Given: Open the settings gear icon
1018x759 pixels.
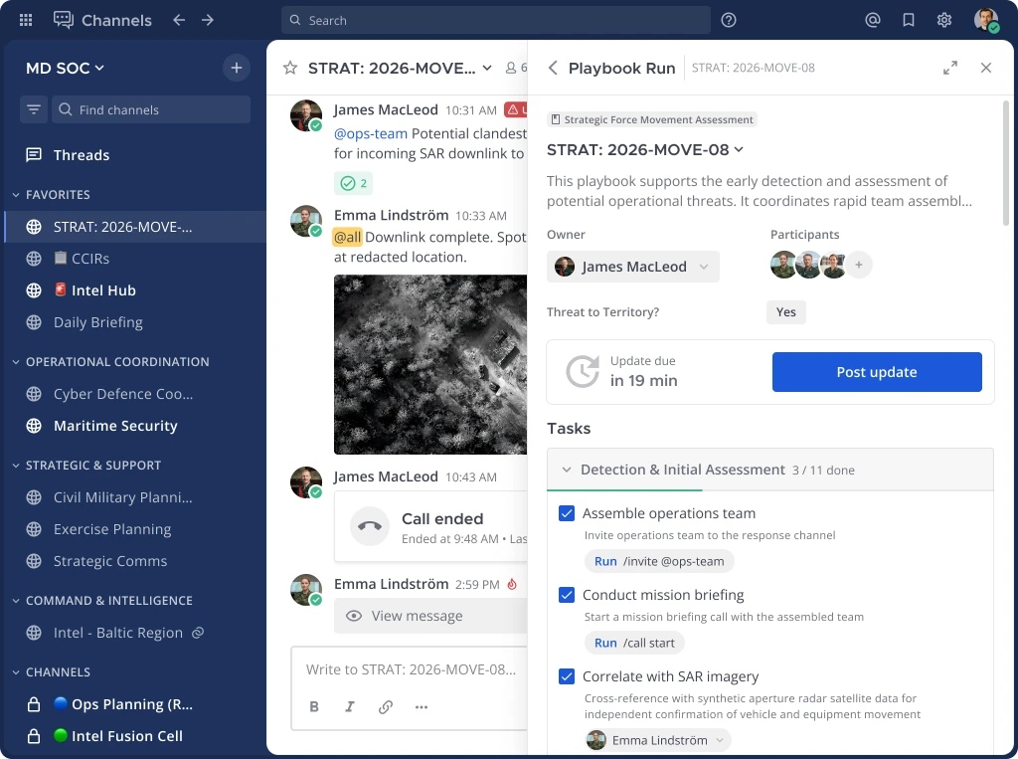Looking at the screenshot, I should pos(944,20).
